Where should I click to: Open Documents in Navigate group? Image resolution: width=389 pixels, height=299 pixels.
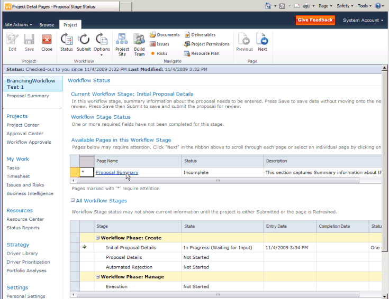165,35
